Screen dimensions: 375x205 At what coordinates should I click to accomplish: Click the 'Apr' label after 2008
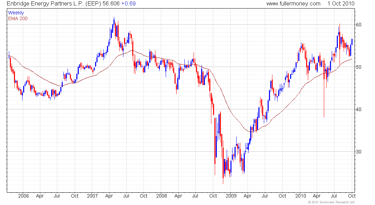coord(178,196)
